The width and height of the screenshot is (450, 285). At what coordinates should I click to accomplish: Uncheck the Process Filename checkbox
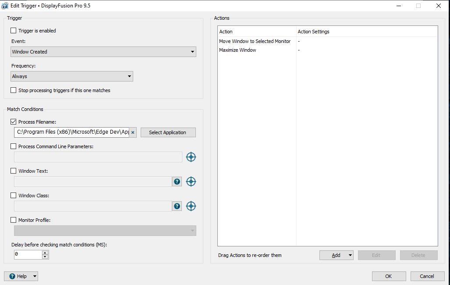[14, 122]
